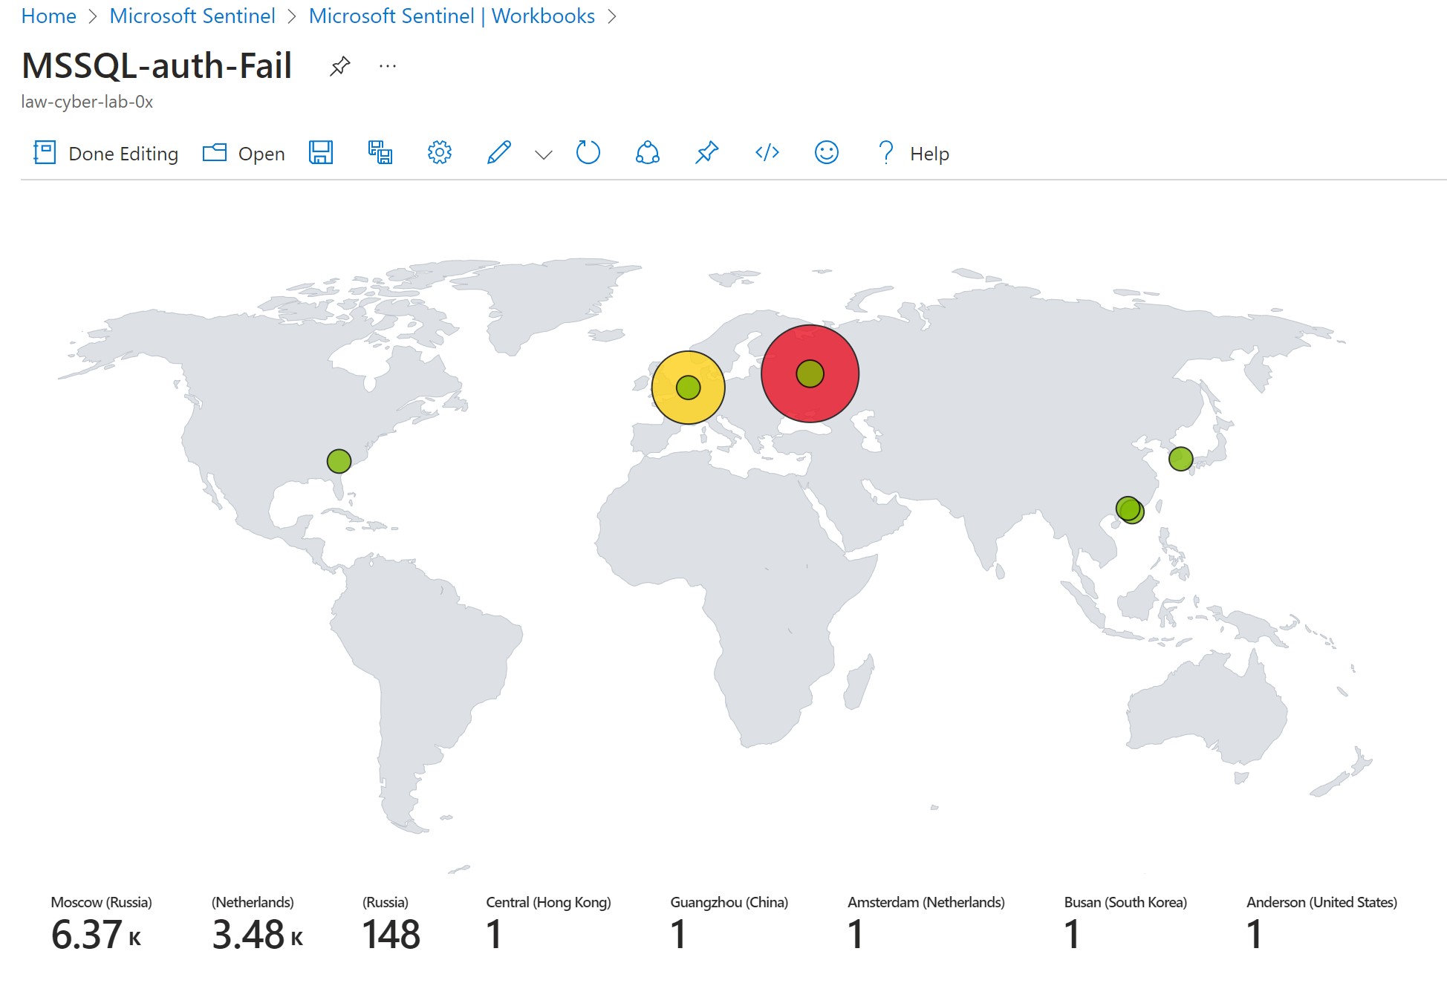The image size is (1447, 983).
Task: Expand the dropdown arrow beside pencil
Action: click(544, 154)
